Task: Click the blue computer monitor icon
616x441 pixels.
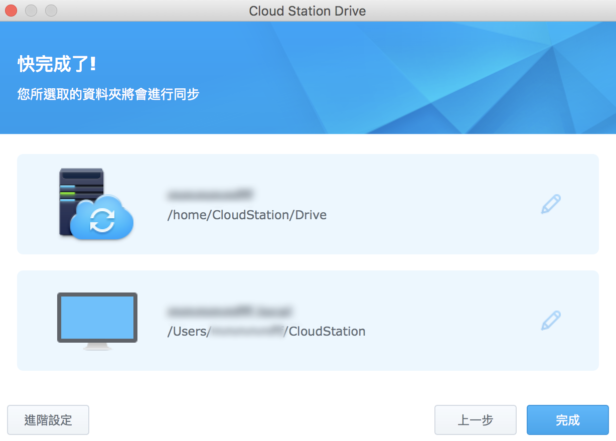Action: pos(97,321)
